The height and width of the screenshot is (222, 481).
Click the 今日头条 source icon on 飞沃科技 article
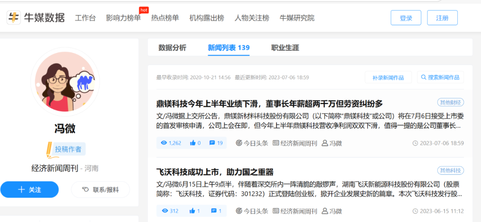coord(239,211)
